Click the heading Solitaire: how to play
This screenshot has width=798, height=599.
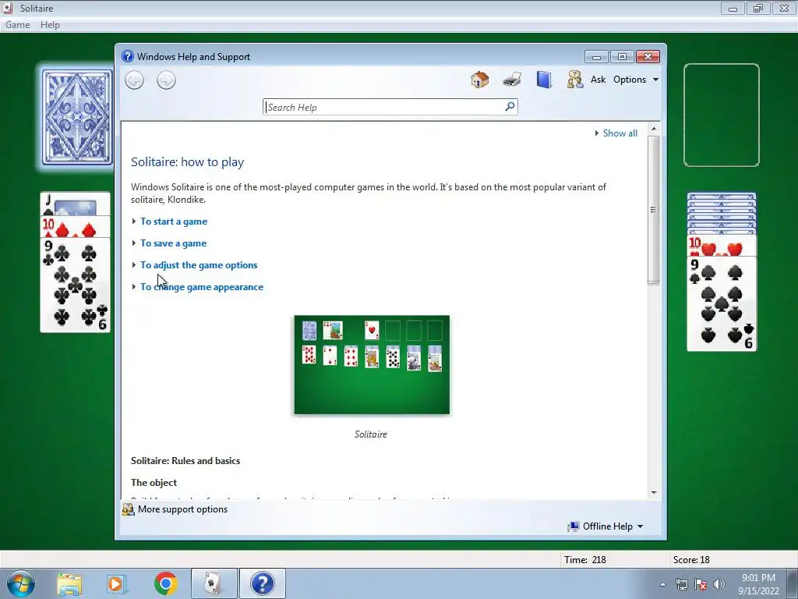[x=187, y=162]
